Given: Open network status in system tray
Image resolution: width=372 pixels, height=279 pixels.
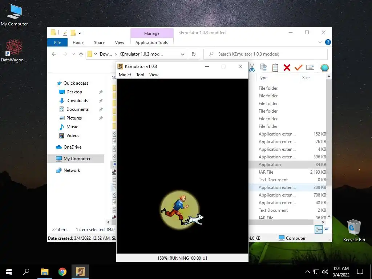Looking at the screenshot, I should (316, 272).
